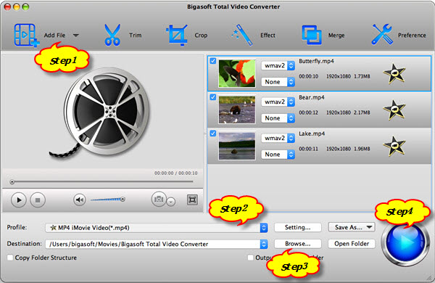Uncheck the Butterfly.mp4 checkbox

(x=212, y=61)
